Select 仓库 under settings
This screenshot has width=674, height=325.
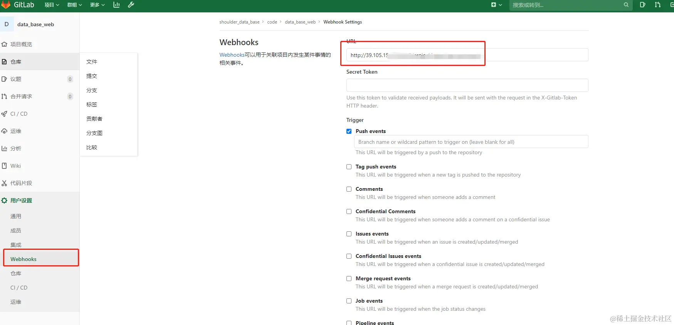tap(16, 273)
